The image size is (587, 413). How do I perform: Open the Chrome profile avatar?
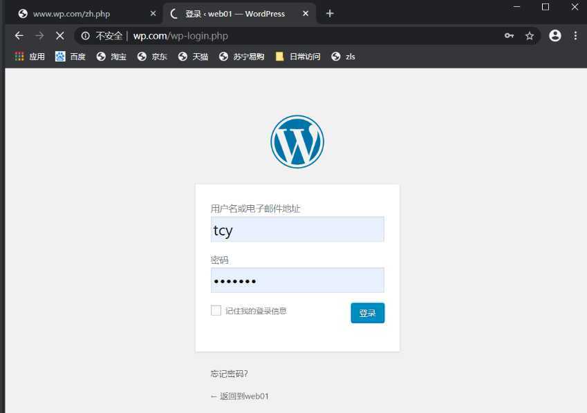[555, 36]
